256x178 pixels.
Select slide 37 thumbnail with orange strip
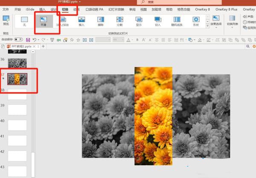point(17,79)
